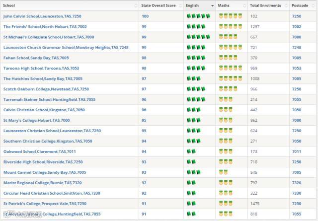Click enrolment value 1237 for The Friends' School
This screenshot has width=318, height=221.
pyautogui.click(x=255, y=26)
